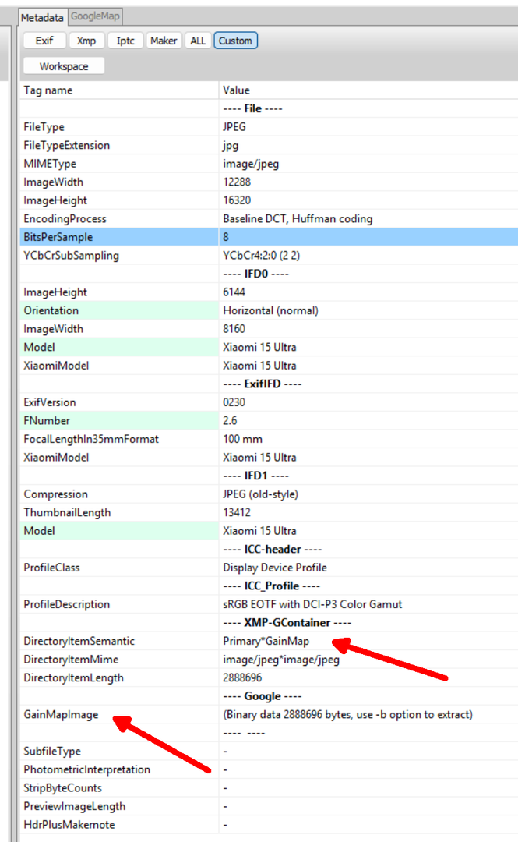
Task: Switch to the GoogleMap tab
Action: 95,16
